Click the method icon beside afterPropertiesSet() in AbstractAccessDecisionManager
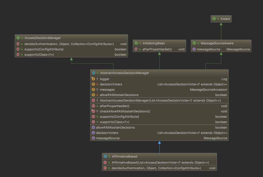The image size is (263, 177). (93, 106)
